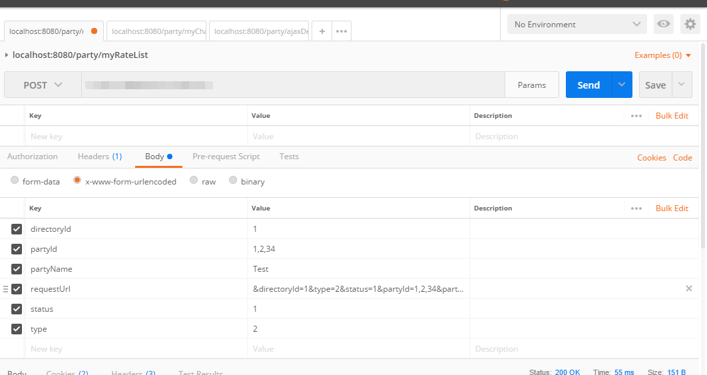Uncheck the status parameter checkbox
The height and width of the screenshot is (375, 707).
click(17, 308)
